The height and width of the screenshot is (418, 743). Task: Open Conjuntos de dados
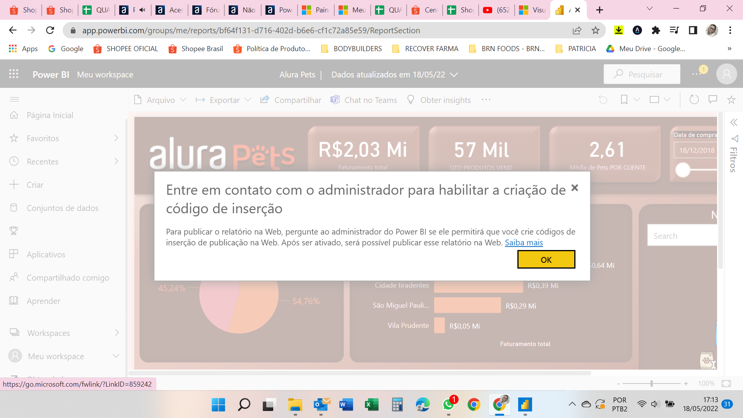coord(62,208)
